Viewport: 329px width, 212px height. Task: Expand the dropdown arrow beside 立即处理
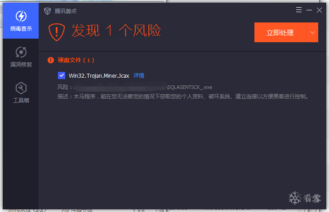point(312,32)
